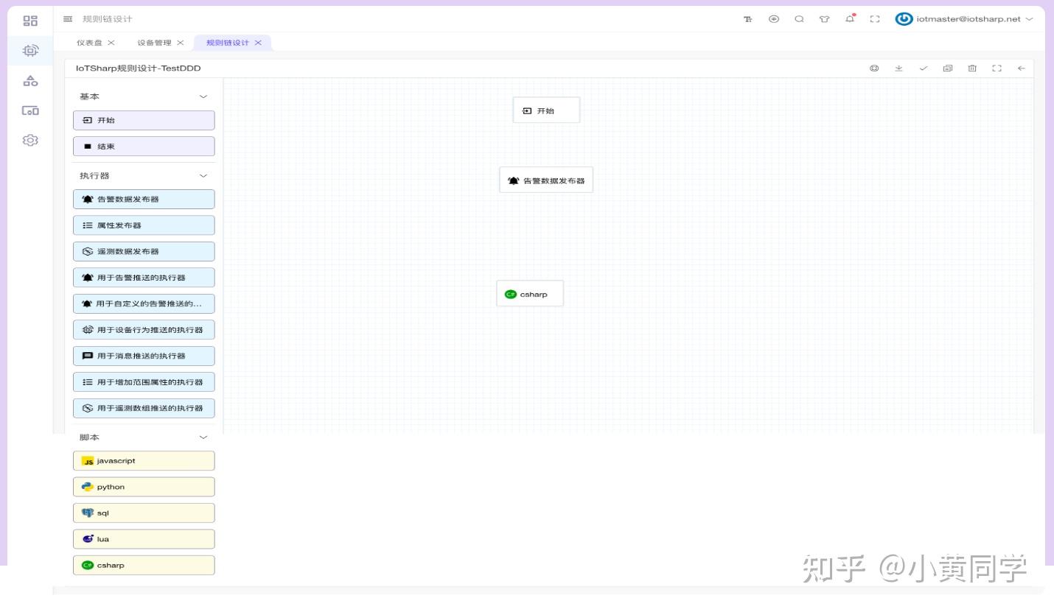This screenshot has height=612, width=1054.
Task: Collapse the 执行器 section
Action: [203, 176]
